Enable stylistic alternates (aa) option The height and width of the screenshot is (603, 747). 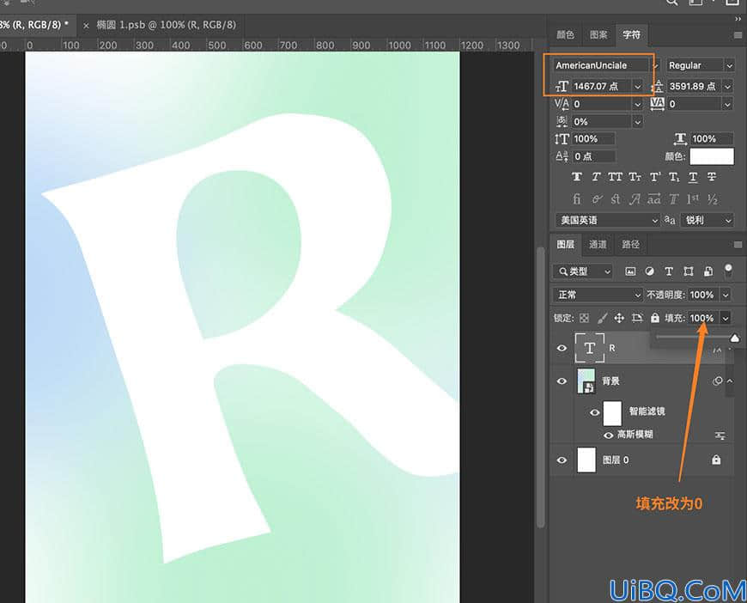pos(654,198)
